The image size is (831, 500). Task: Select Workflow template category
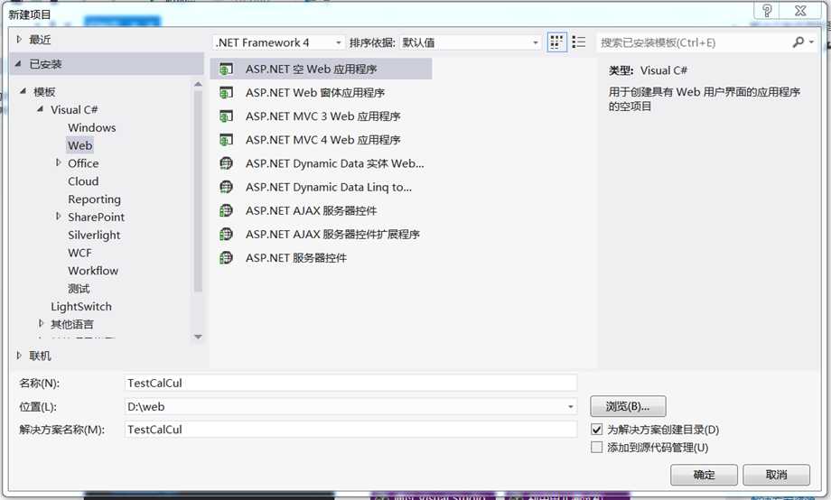tap(93, 271)
